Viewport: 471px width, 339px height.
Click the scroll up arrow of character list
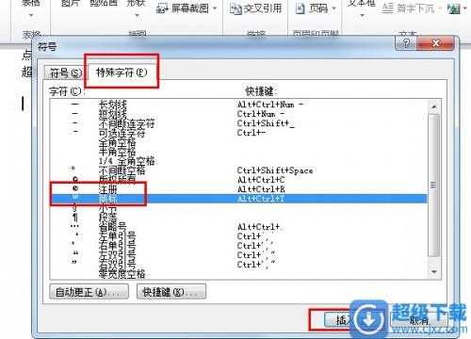[x=434, y=106]
